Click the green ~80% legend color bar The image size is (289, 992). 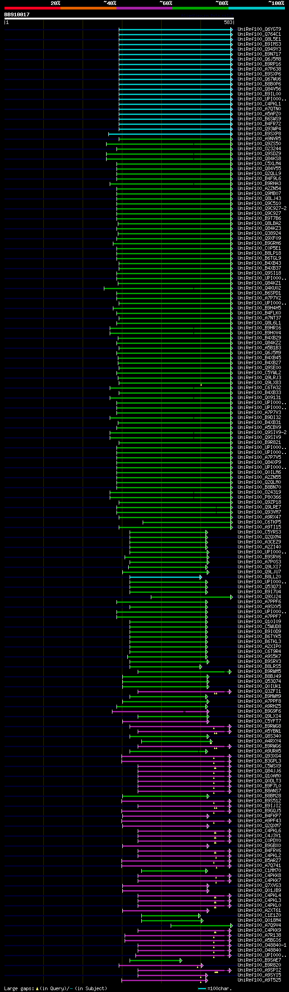[x=200, y=8]
